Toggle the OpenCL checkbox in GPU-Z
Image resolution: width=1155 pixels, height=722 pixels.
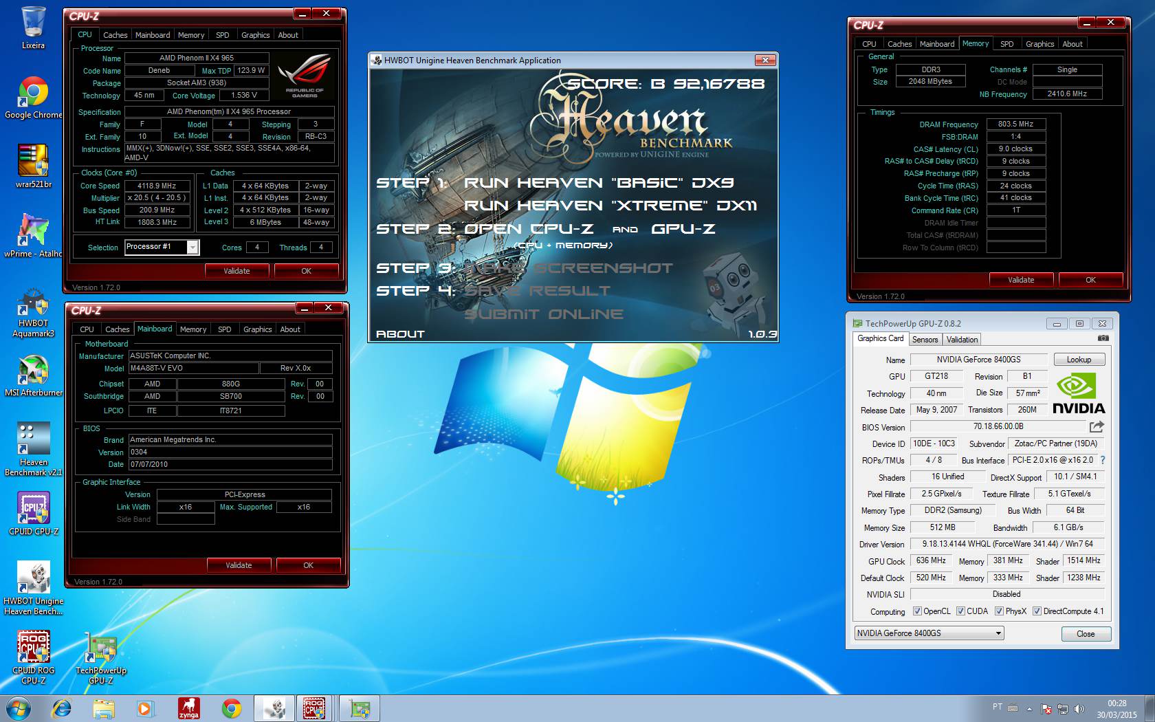(917, 611)
